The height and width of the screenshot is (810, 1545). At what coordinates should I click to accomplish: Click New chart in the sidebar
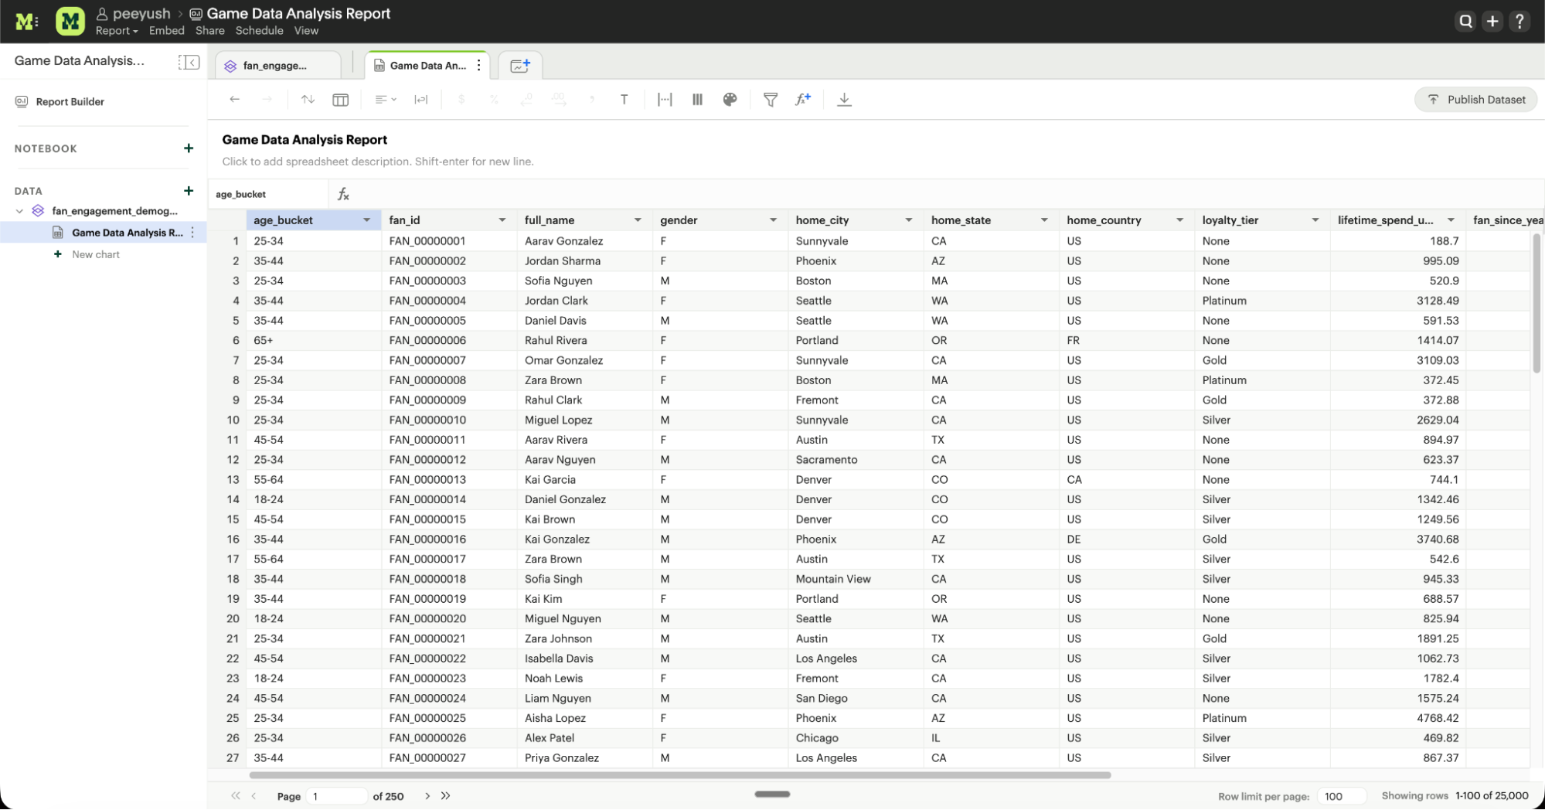(95, 254)
